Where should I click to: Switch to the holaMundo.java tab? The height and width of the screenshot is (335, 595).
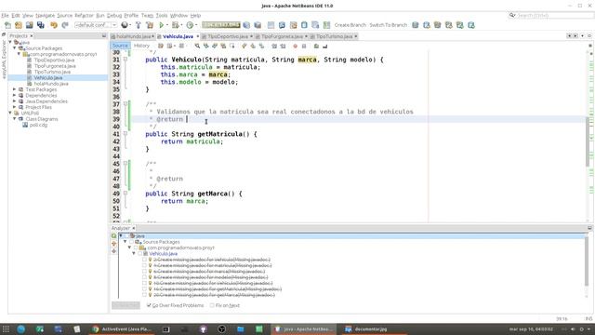[x=133, y=36]
